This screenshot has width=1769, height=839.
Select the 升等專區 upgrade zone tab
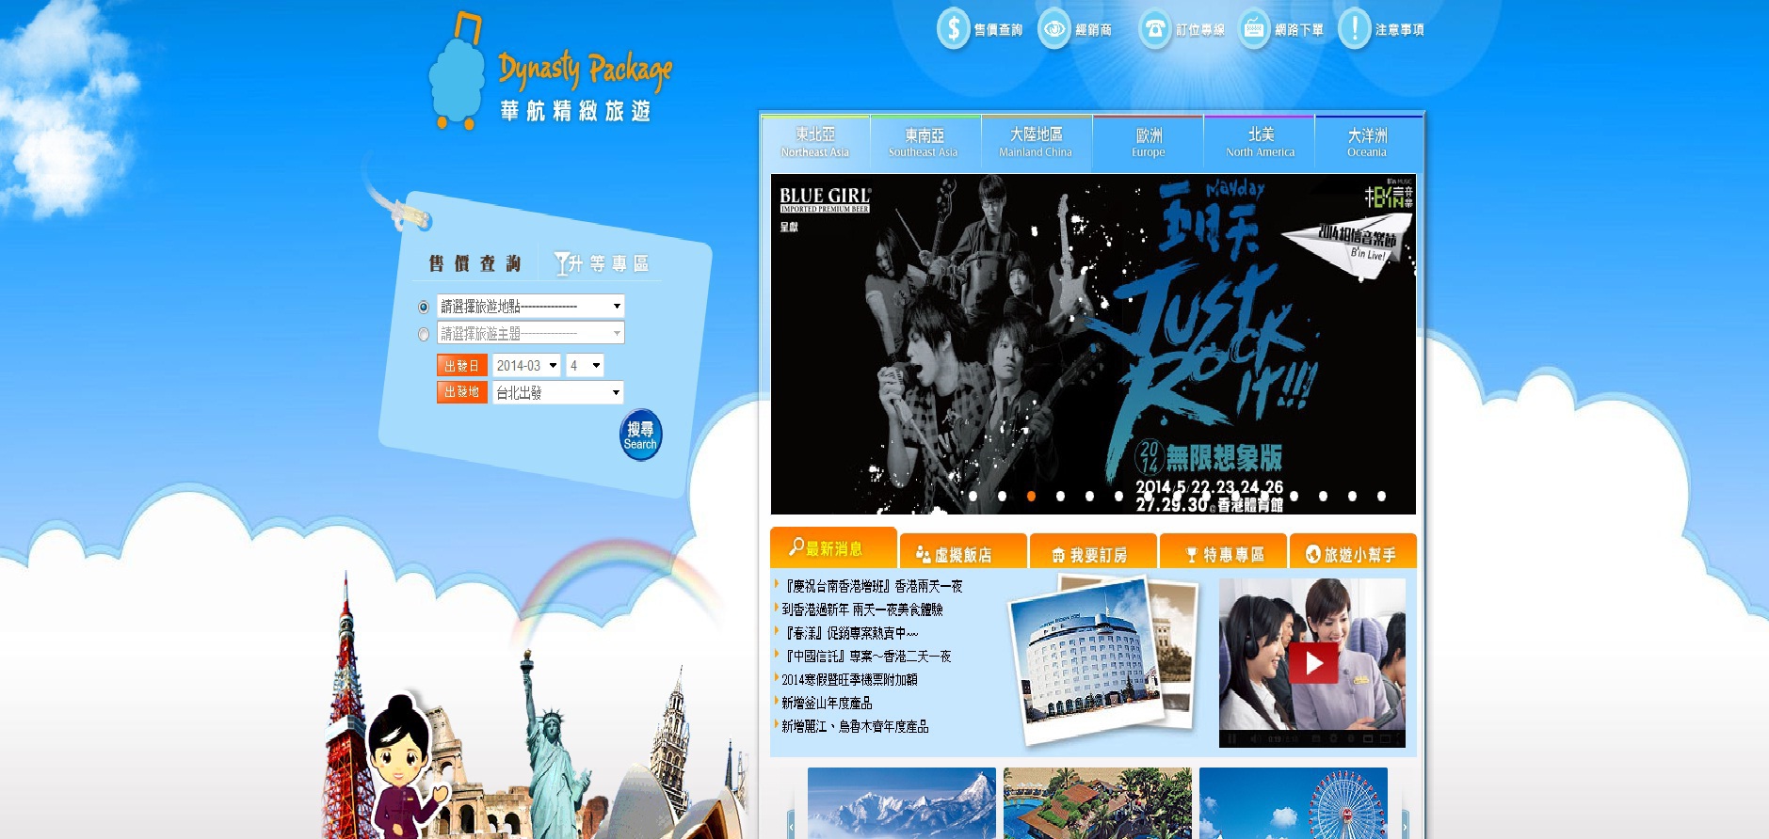(x=602, y=263)
